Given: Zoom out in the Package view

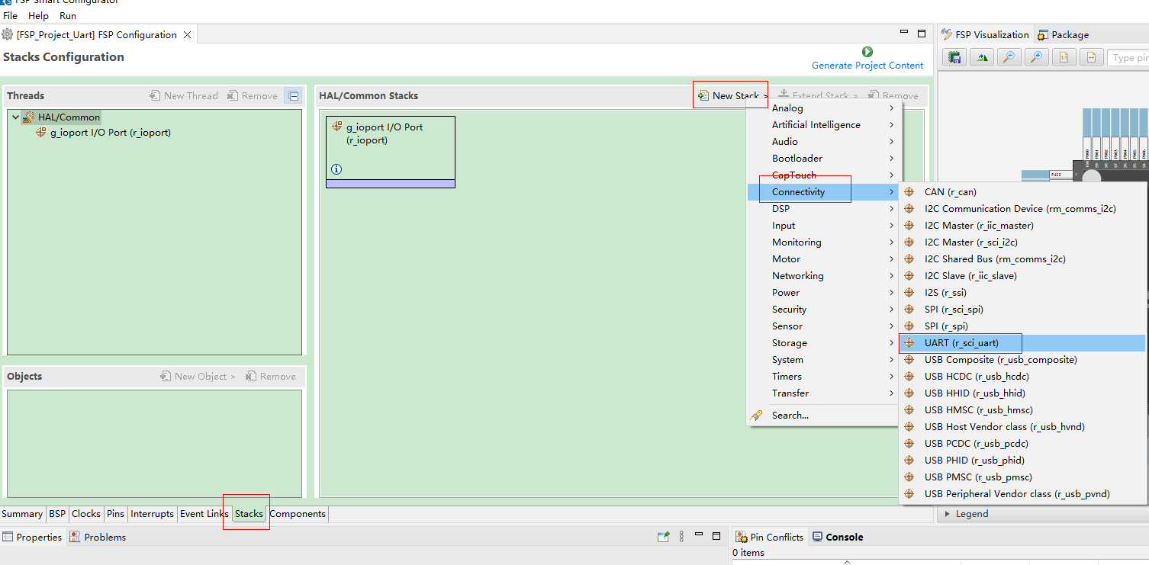Looking at the screenshot, I should 1009,57.
